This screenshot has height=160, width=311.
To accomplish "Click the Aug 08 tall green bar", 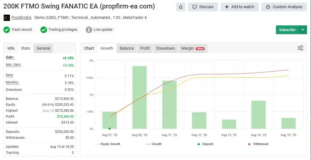I will pos(139,97).
